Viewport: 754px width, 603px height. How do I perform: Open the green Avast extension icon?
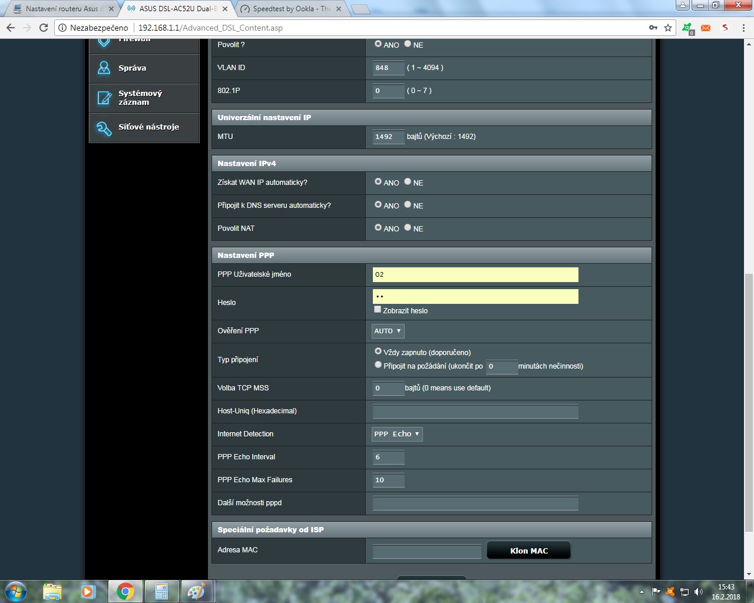687,28
